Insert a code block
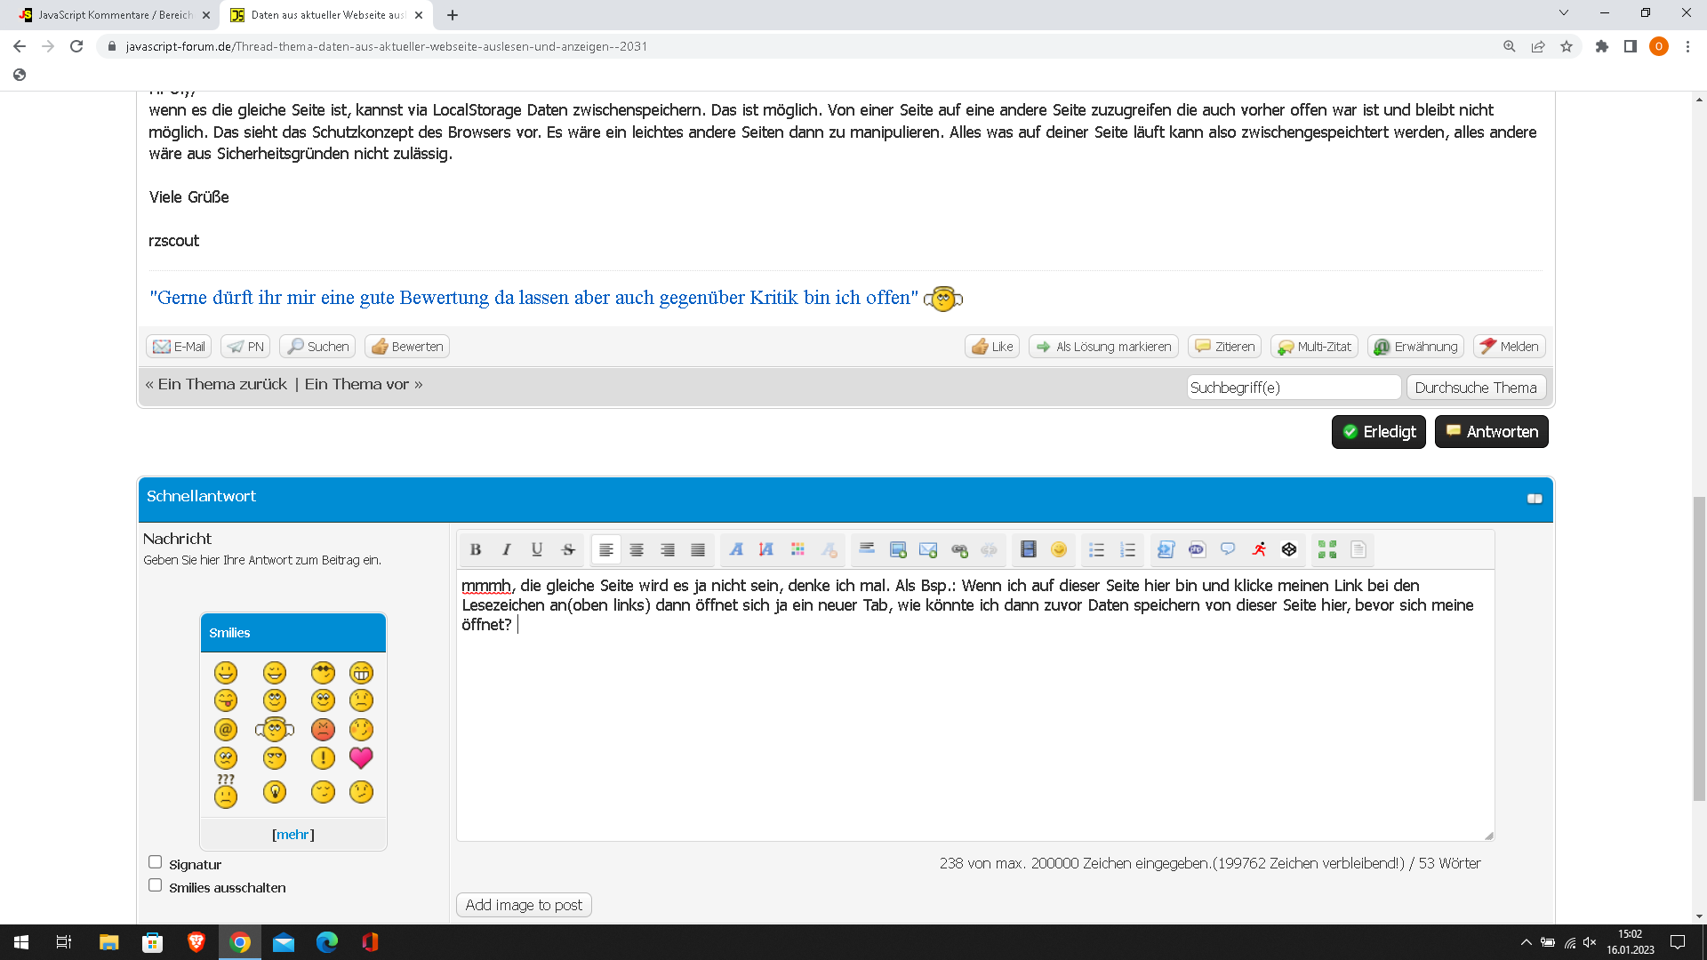Image resolution: width=1707 pixels, height=960 pixels. [x=1166, y=550]
